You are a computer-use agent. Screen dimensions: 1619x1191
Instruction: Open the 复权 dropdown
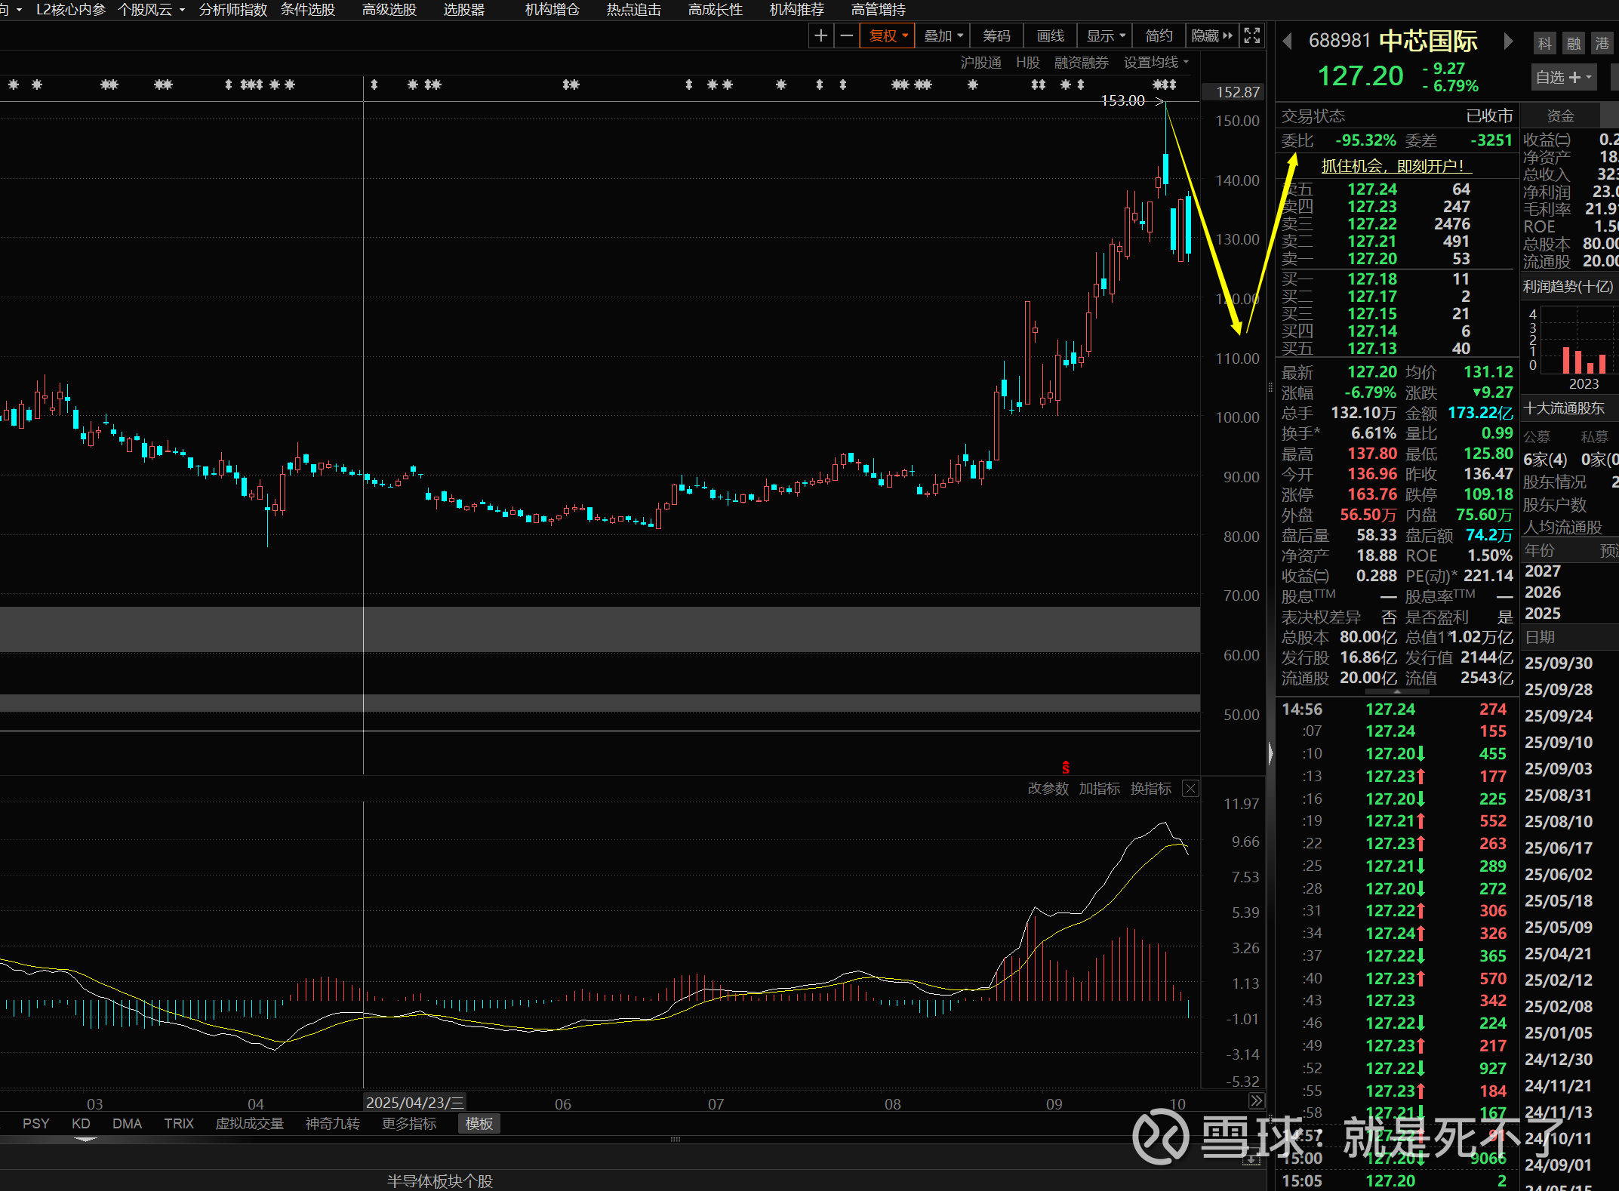[x=888, y=35]
